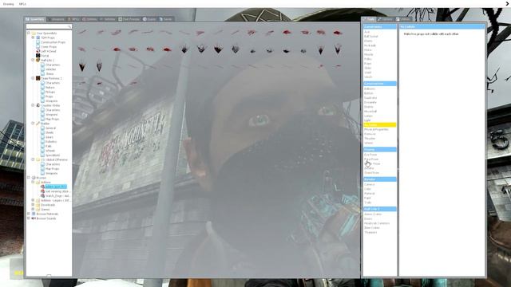
Task: Select the highlighted addon entry under Addons
Action: [56, 187]
